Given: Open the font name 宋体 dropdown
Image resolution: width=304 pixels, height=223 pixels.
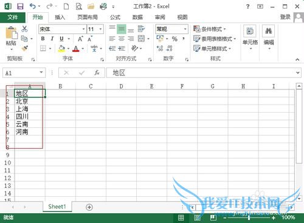Looking at the screenshot, I should (83, 29).
